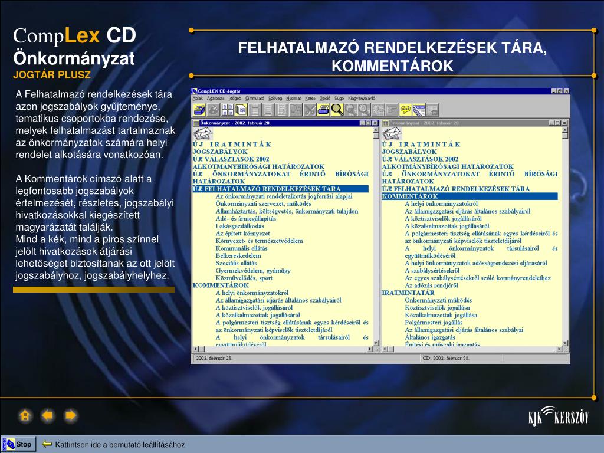Open the Időgép menu
Viewport: 604px width, 453px height.
pyautogui.click(x=235, y=99)
